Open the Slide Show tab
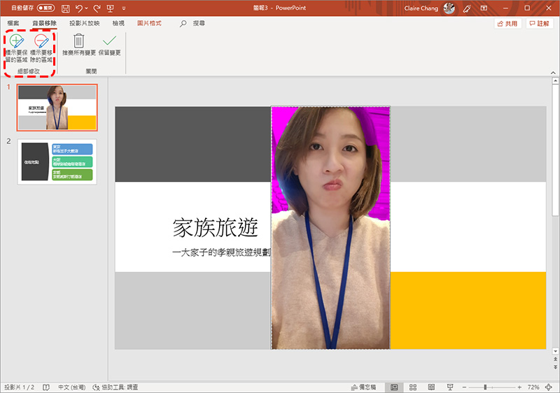The image size is (560, 393). pyautogui.click(x=85, y=23)
